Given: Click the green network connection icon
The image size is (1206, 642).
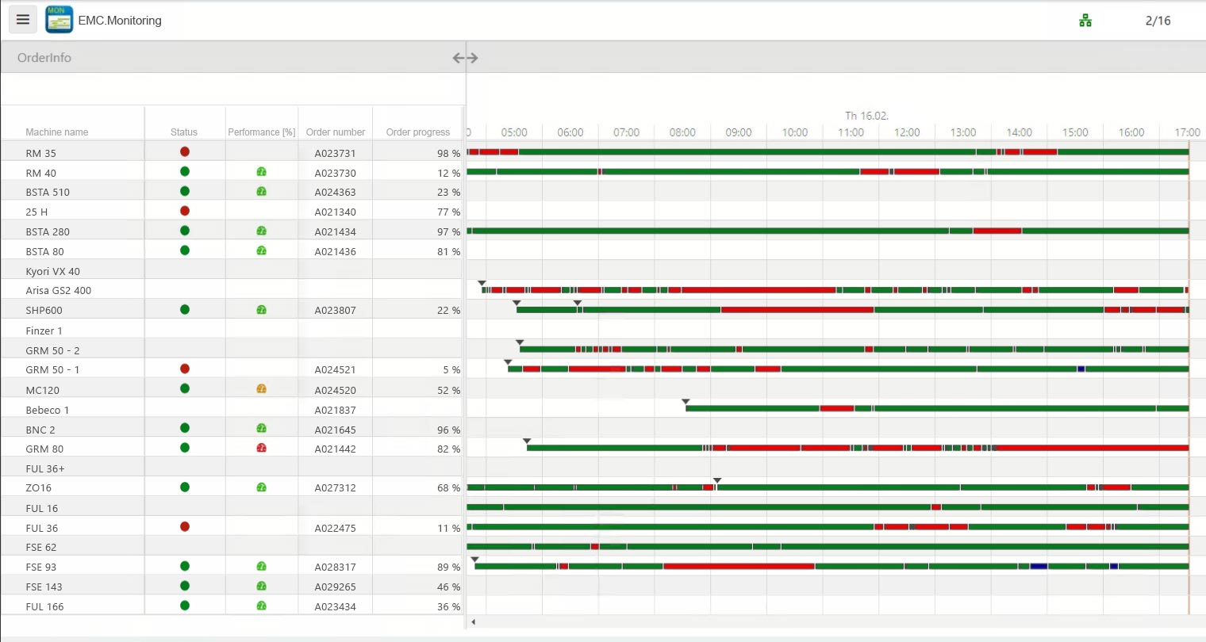Looking at the screenshot, I should pos(1085,21).
